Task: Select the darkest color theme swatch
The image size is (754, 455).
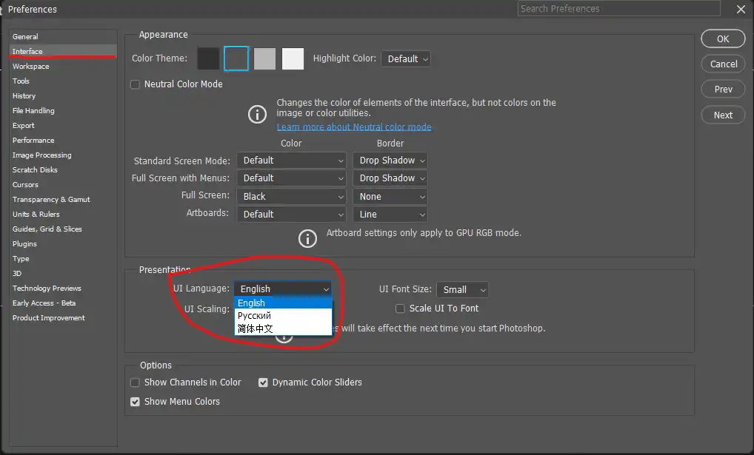Action: (208, 58)
